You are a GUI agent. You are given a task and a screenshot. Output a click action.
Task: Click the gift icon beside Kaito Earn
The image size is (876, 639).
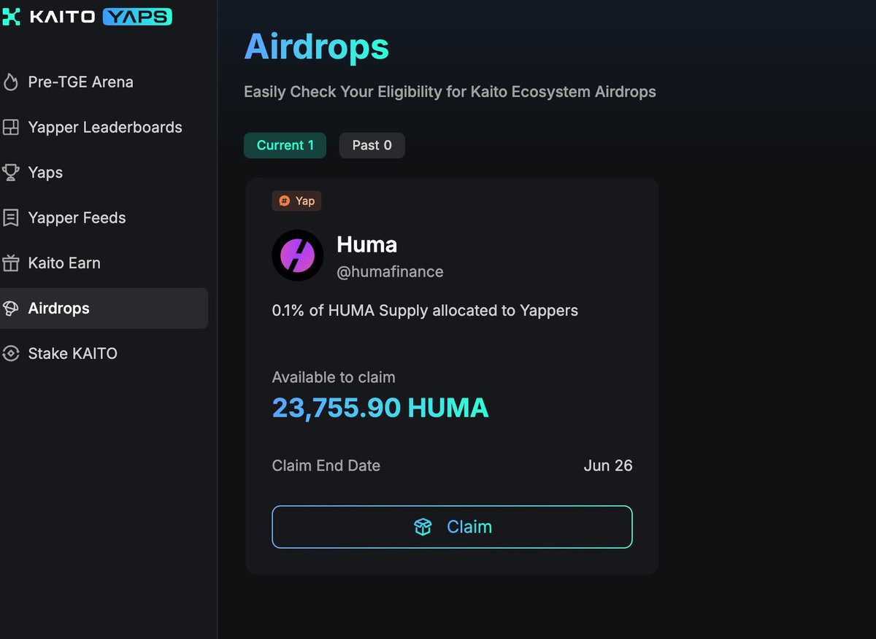(10, 263)
